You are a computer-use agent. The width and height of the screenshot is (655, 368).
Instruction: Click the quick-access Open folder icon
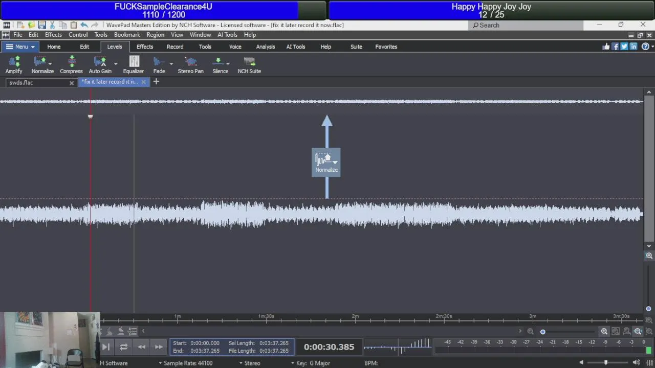[31, 25]
